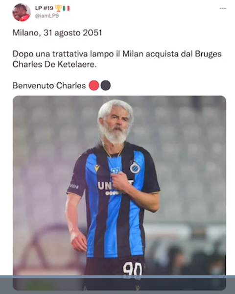Click the trophy emoji beside the name
The image size is (235, 294).
[58, 8]
